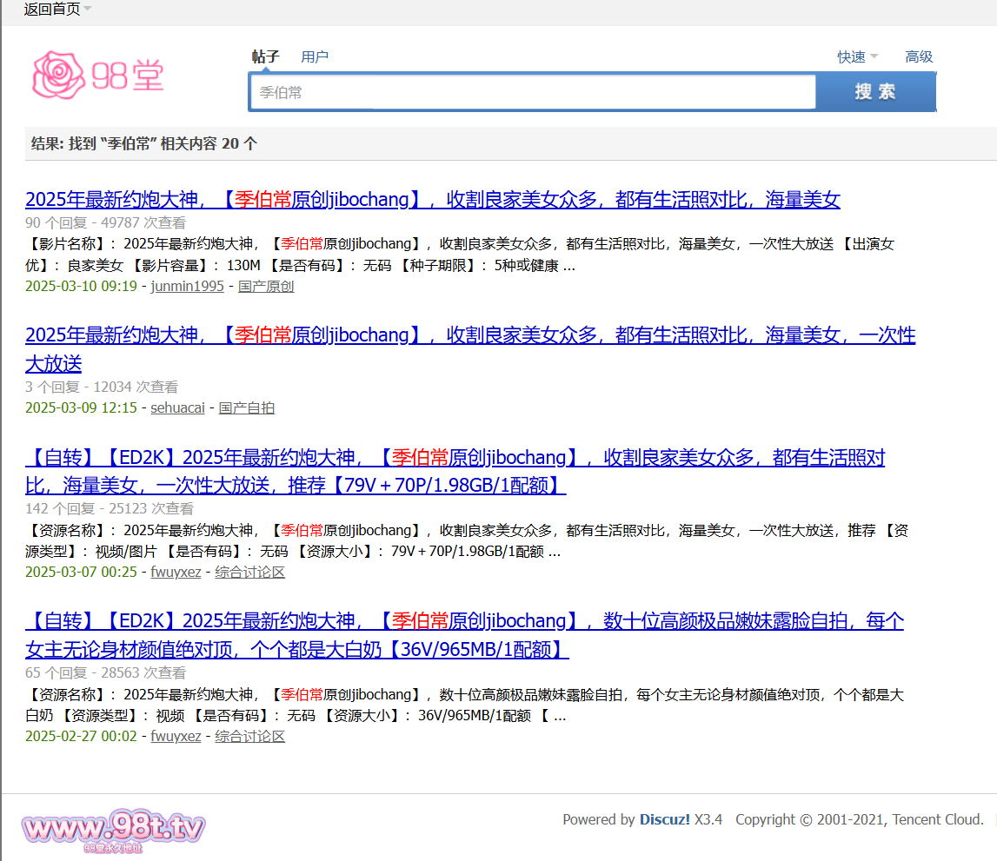Screen dimensions: 997x861
Task: Click the 98堂 rose logo
Action: point(97,75)
